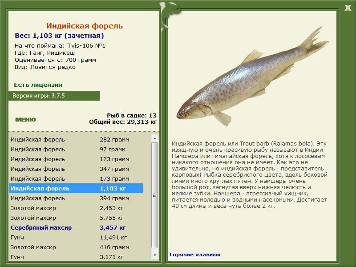Click the Вид: Ловится редко line
Screen dimensions: 356x267
tap(45, 67)
